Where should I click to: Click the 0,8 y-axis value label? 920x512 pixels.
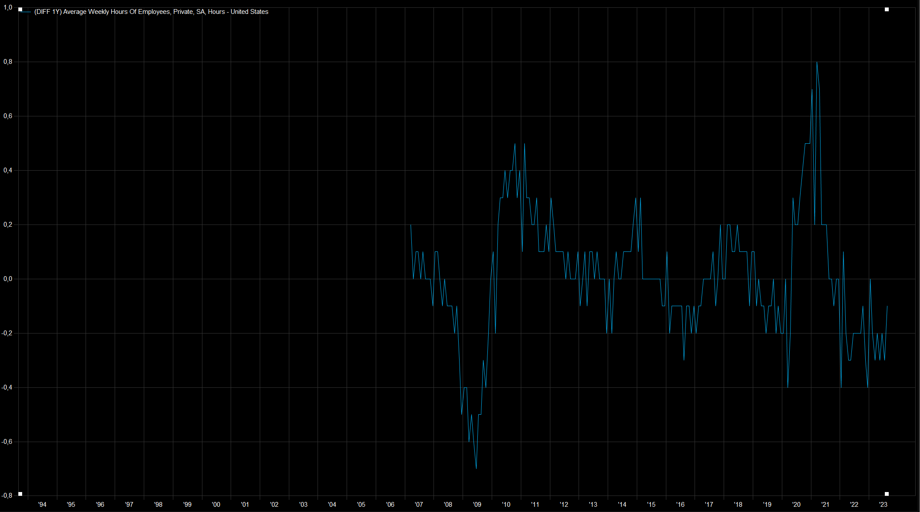[8, 62]
